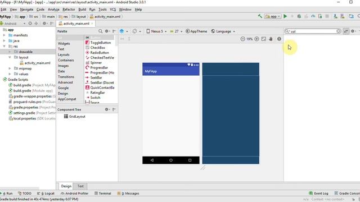Viewport: 360px width, 202px height.
Task: Open the orientation in editor dropdown
Action: pyautogui.click(x=137, y=31)
